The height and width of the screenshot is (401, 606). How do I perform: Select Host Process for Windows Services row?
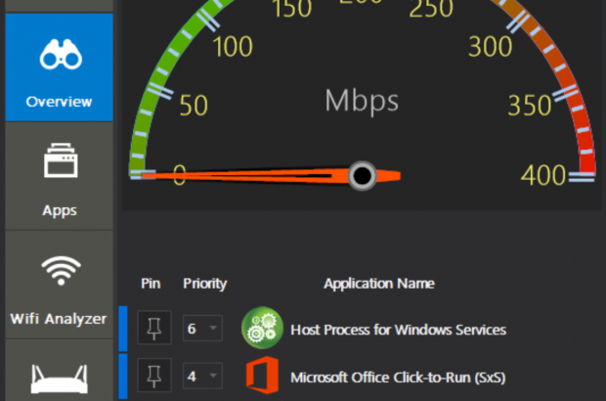pyautogui.click(x=398, y=330)
